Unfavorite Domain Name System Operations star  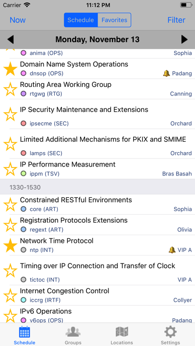[x=10, y=69]
